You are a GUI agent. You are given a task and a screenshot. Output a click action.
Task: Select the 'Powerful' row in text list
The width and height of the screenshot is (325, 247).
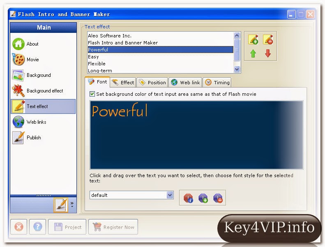tap(160, 50)
